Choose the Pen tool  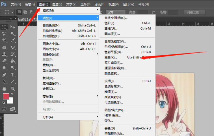(5, 75)
